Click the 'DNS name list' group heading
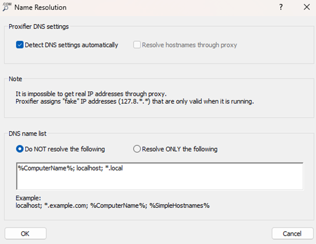Screen dimensions: 316x244 [28, 134]
